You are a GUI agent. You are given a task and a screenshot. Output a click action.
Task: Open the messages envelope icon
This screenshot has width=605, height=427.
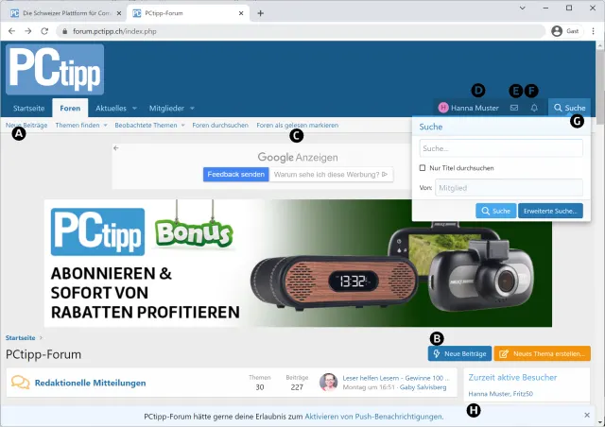tap(514, 108)
